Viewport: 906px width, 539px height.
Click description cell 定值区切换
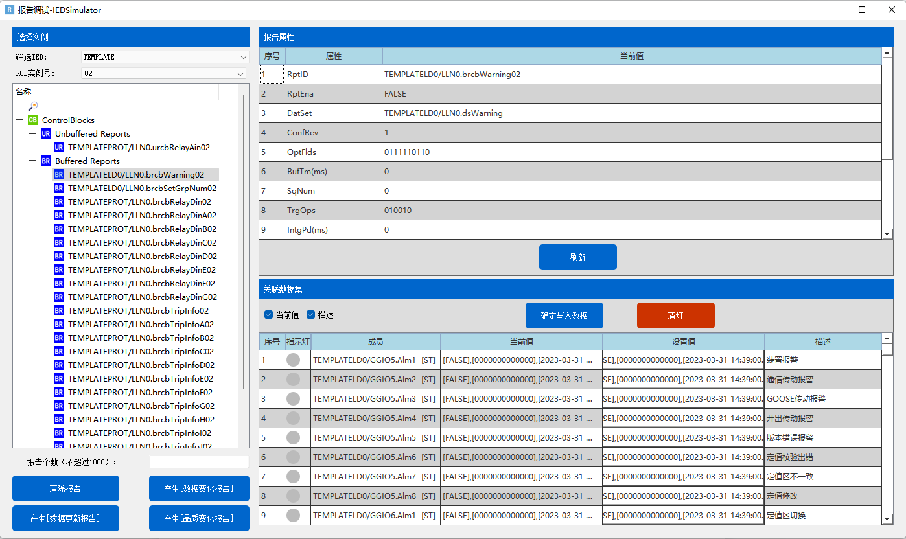823,515
